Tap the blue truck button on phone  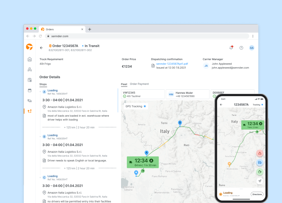tap(260, 162)
